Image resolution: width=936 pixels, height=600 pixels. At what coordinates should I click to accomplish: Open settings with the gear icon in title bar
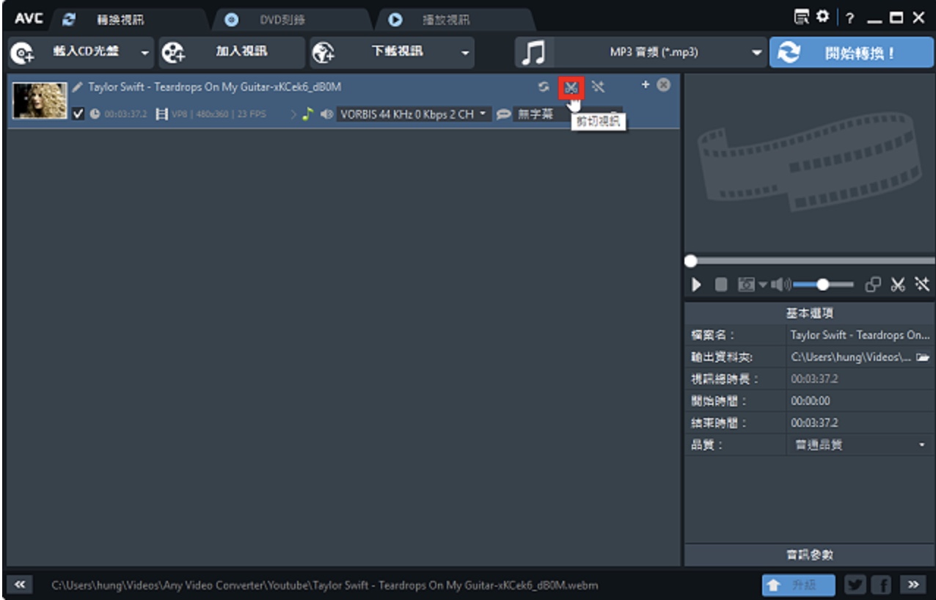point(822,17)
